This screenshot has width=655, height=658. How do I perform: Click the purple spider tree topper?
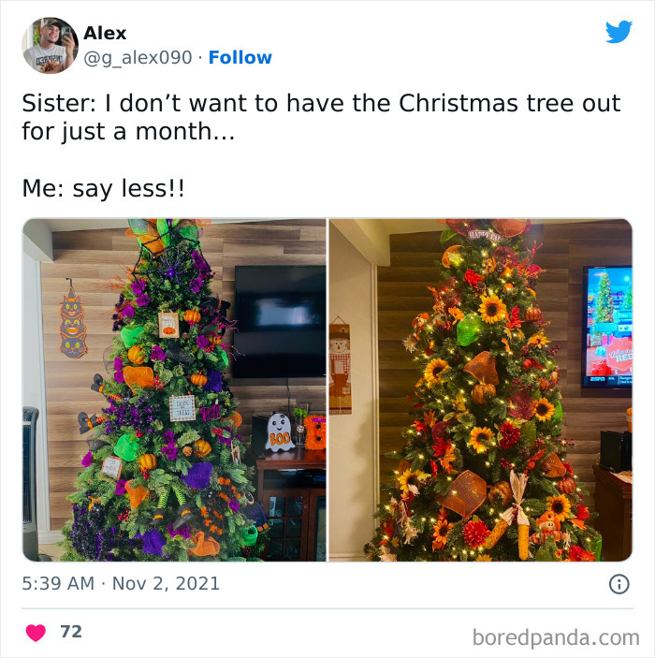click(x=171, y=264)
